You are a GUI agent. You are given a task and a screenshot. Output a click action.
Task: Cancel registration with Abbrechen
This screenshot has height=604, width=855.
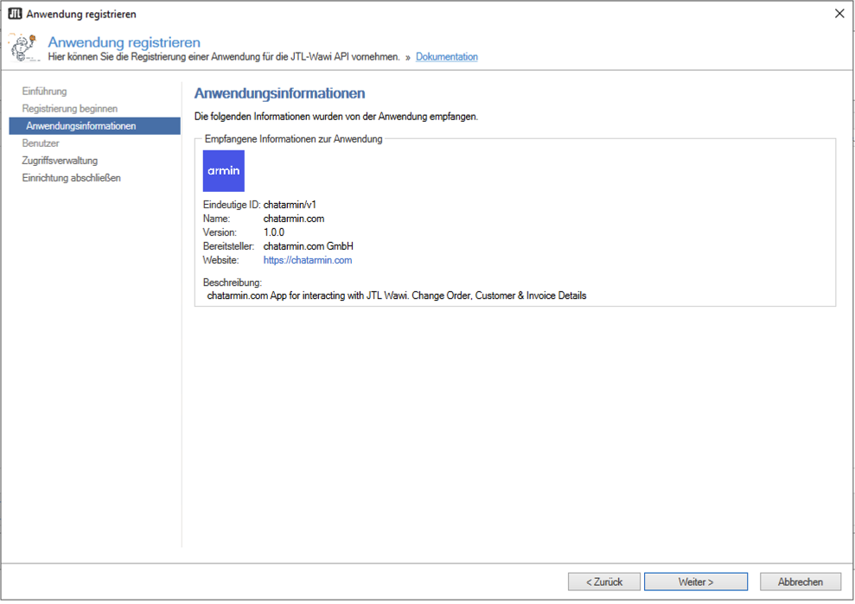(800, 582)
